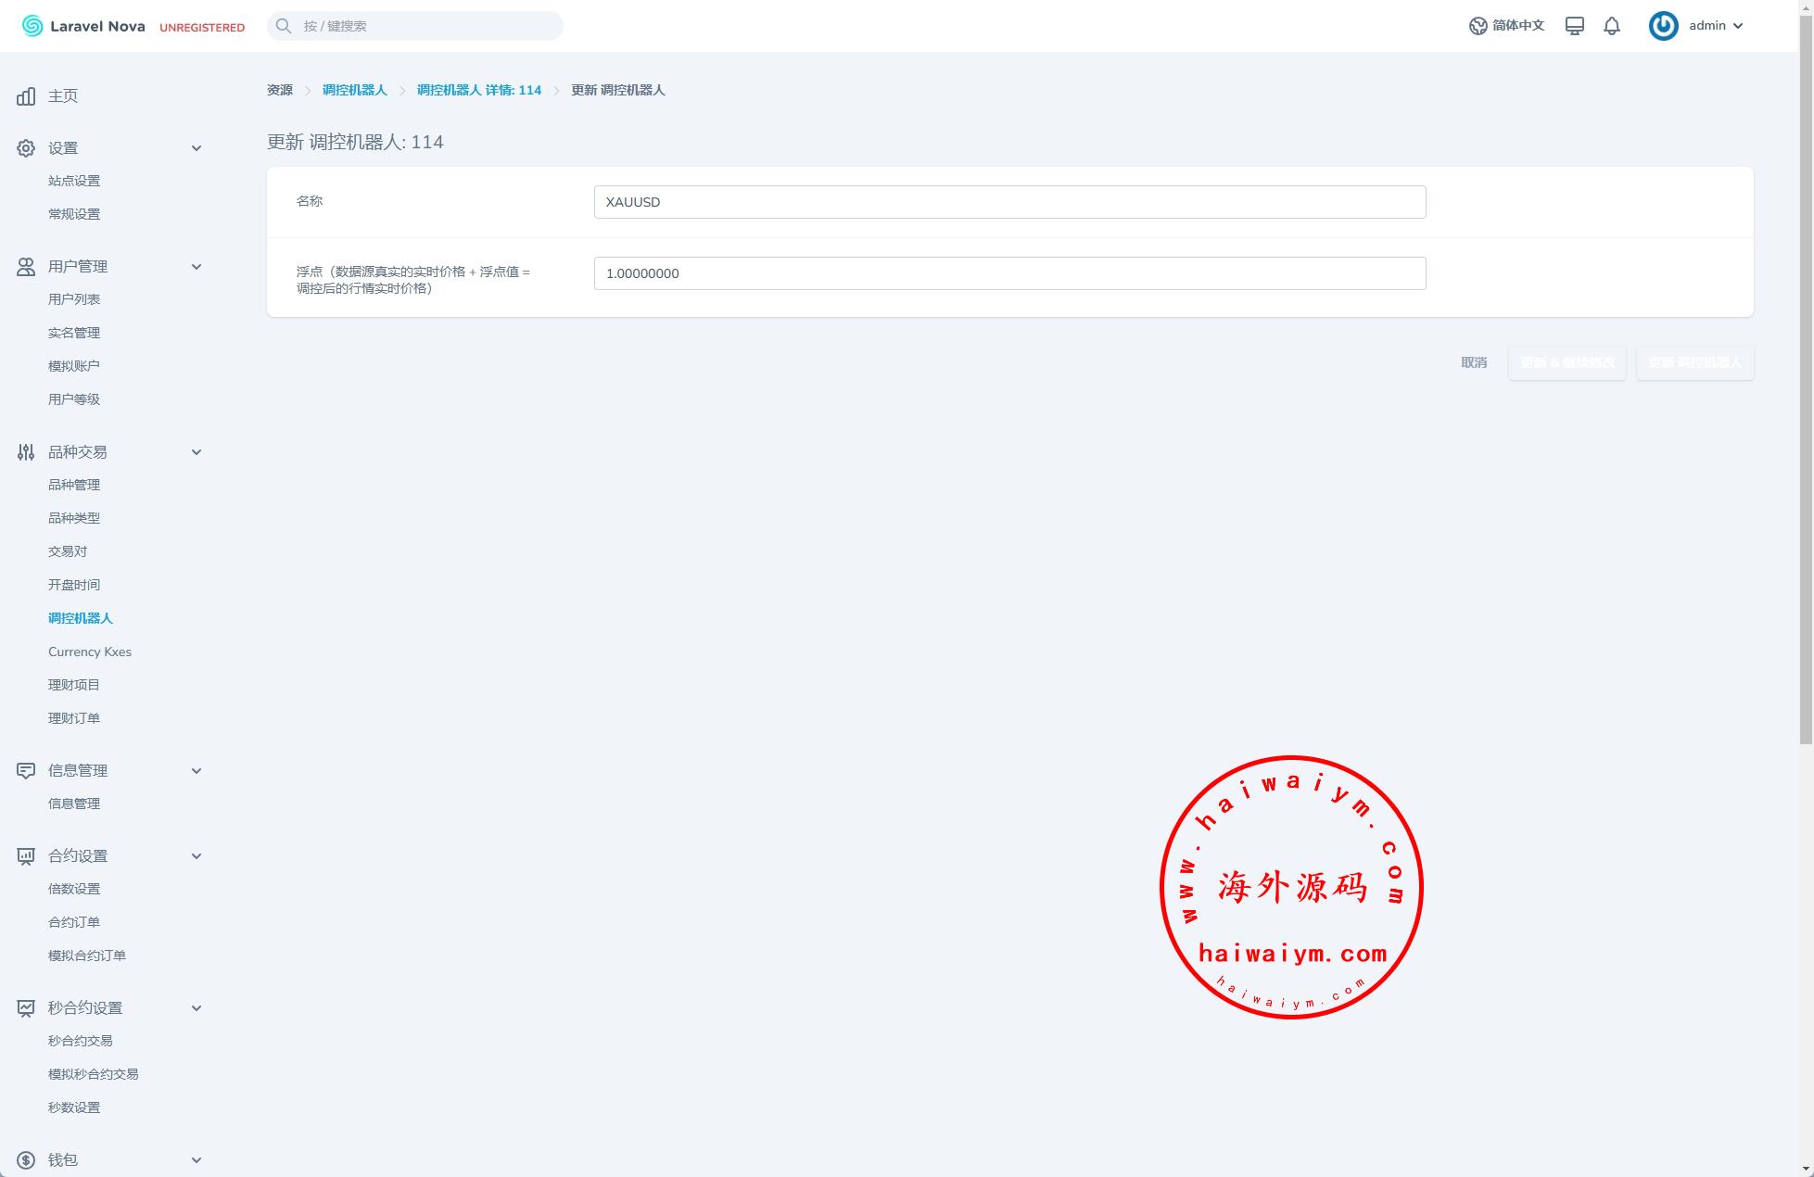Click the 钱包 dollar coin icon
The width and height of the screenshot is (1814, 1177).
(x=26, y=1160)
